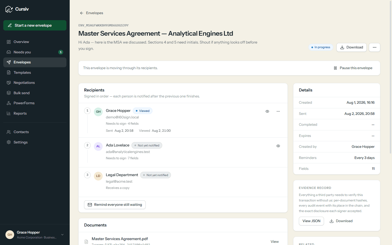Download the evidence record
This screenshot has width=392, height=245.
(x=341, y=221)
